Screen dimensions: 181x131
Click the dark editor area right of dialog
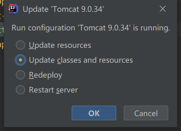[x=179, y=65]
